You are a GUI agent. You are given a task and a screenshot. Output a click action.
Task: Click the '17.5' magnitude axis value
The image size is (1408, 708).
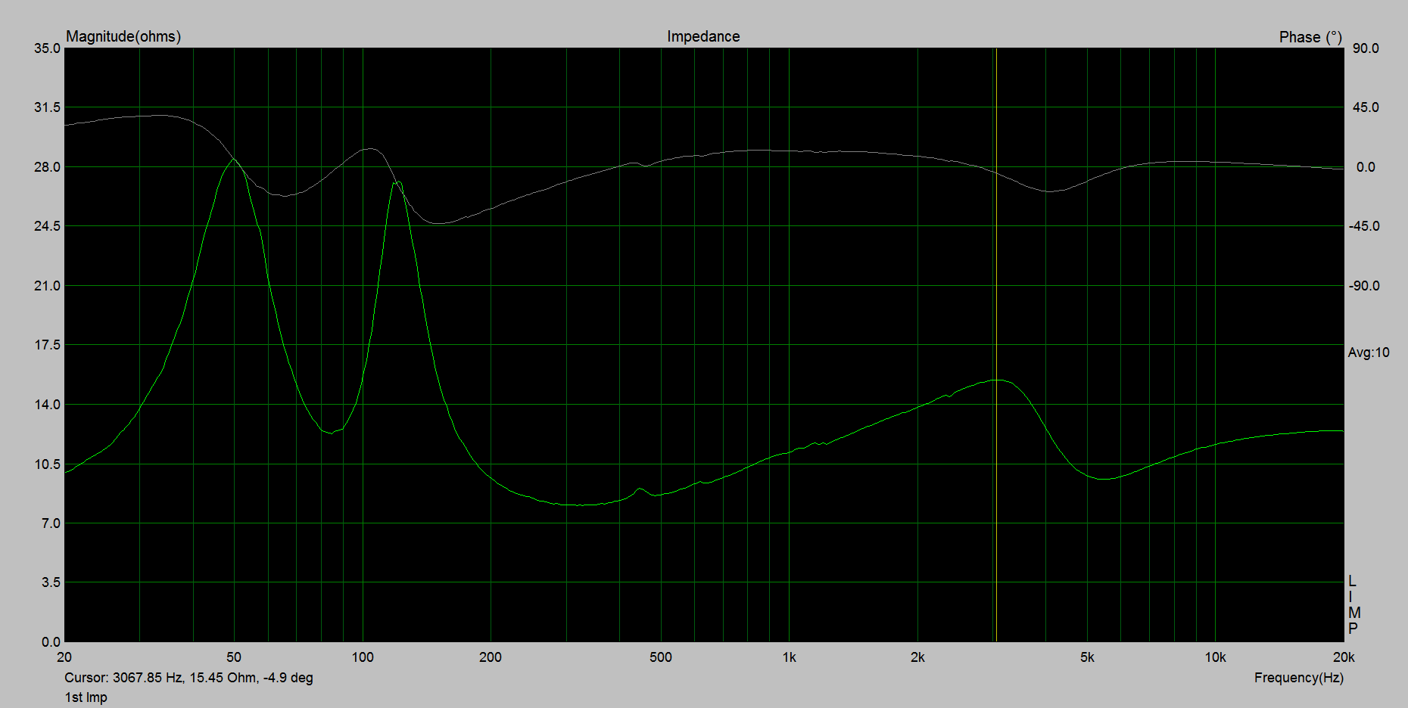click(x=47, y=345)
